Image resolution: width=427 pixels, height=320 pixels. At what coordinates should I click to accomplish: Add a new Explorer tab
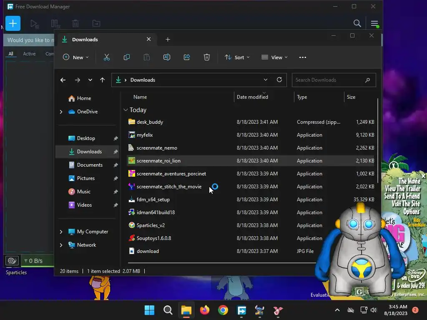point(168,40)
